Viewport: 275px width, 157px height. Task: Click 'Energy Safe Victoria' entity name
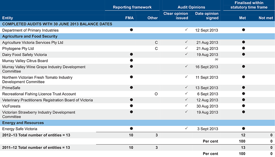tap(20, 129)
